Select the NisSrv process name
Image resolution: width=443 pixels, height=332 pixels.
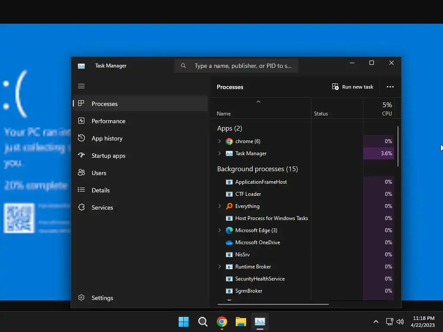(242, 255)
